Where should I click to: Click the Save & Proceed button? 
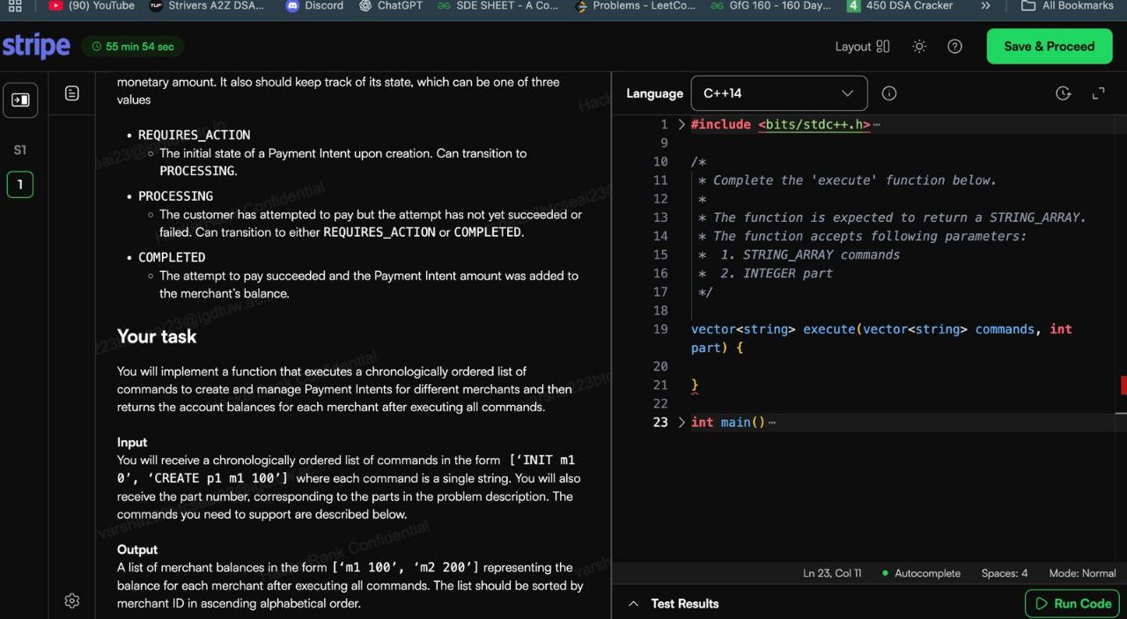pos(1049,47)
